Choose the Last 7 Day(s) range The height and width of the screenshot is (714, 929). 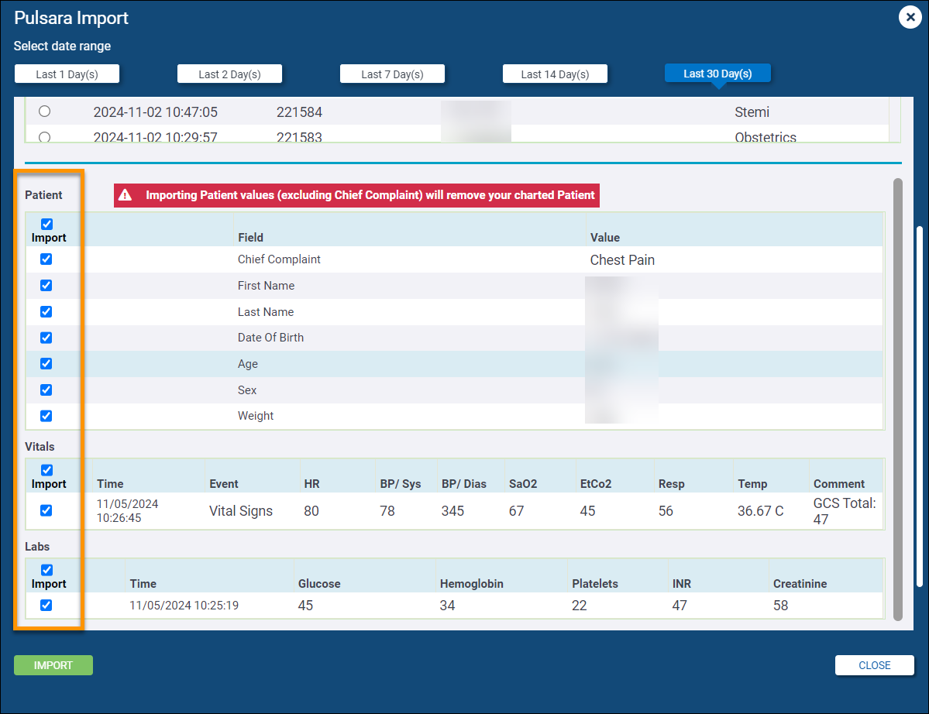pos(392,74)
